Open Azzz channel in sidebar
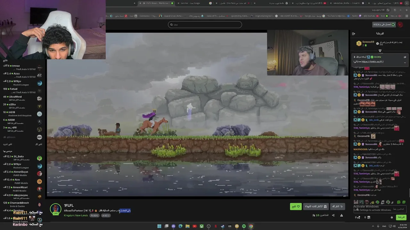 coord(22,75)
